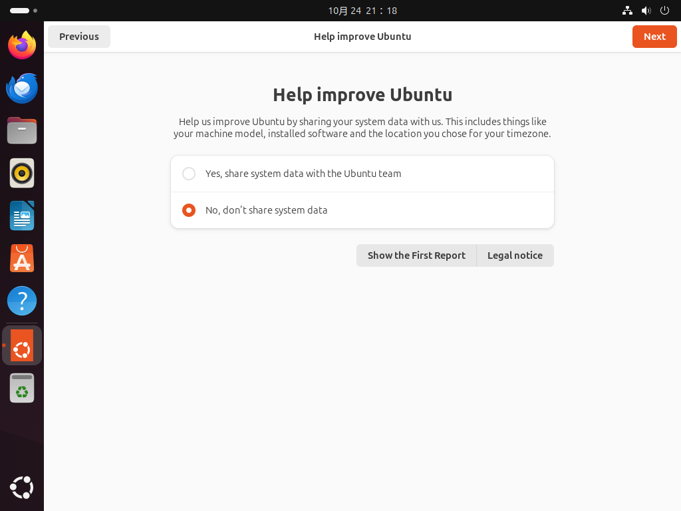The height and width of the screenshot is (511, 681).
Task: Click the 'Help improve Ubuntu' header bar title
Action: coord(362,37)
